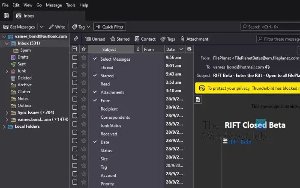Viewport: 300px width, 188px height.
Task: Filter messages by Unread
Action: [95, 39]
